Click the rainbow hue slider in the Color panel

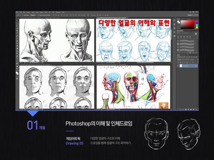197,25
